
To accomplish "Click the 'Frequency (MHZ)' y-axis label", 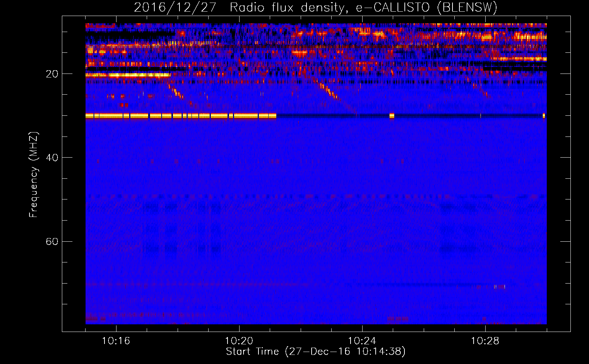I will (33, 174).
